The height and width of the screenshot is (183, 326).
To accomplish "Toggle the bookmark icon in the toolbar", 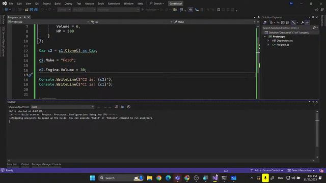I will 219,10.
